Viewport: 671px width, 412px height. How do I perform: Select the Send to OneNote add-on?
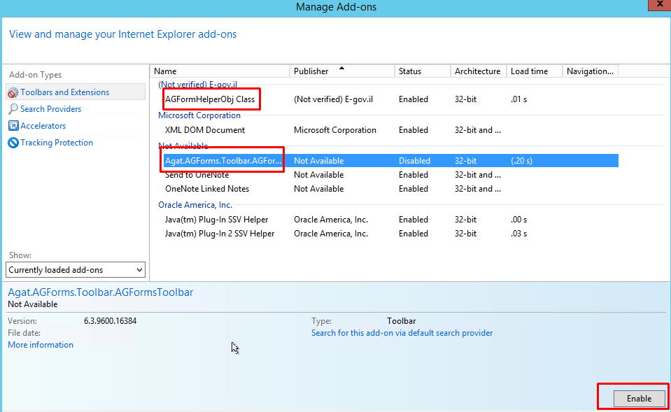[x=197, y=175]
